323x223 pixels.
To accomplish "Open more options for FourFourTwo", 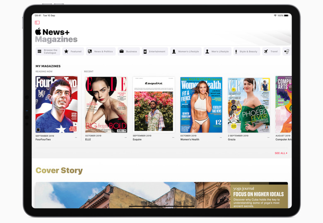I will coord(76,138).
